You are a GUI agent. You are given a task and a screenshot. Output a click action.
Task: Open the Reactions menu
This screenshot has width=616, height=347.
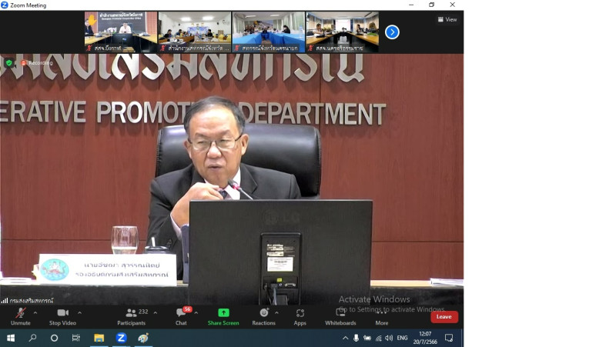(x=263, y=316)
